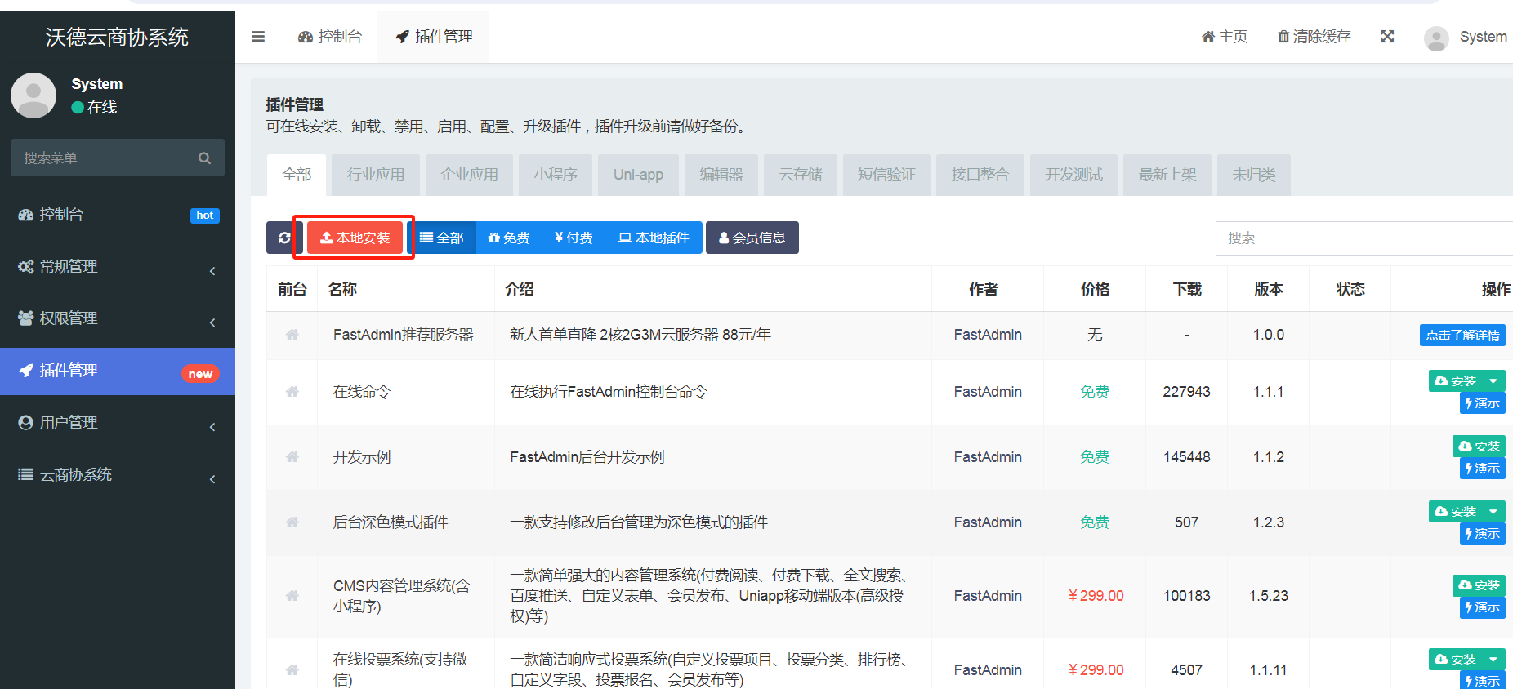Open 演示 demo for 在线命令
This screenshot has width=1513, height=689.
1483,403
